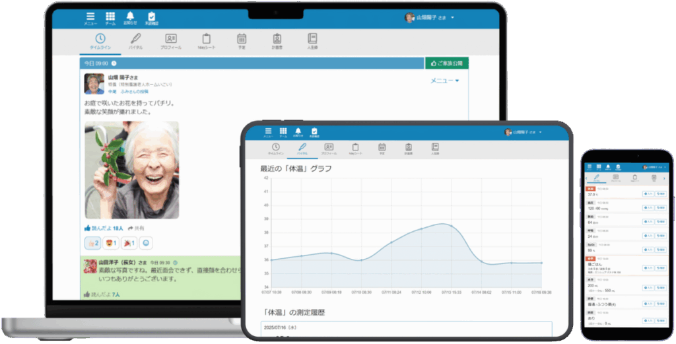Click the right tab-scroll arrow on phone
Image resolution: width=676 pixels, height=344 pixels.
pos(665,178)
